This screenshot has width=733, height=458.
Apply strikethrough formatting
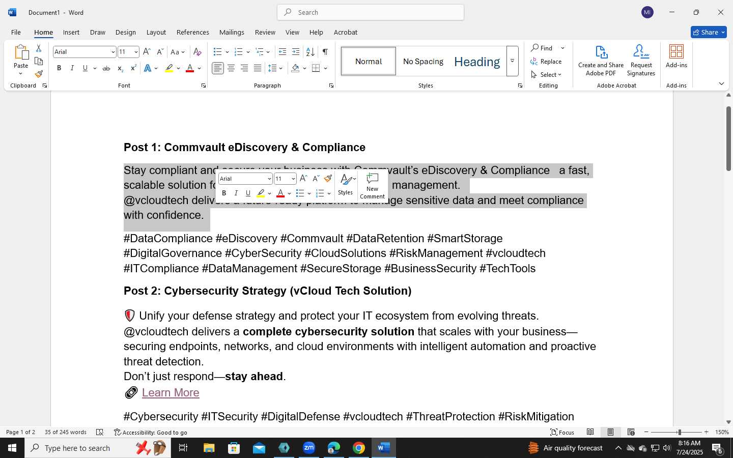tap(106, 68)
